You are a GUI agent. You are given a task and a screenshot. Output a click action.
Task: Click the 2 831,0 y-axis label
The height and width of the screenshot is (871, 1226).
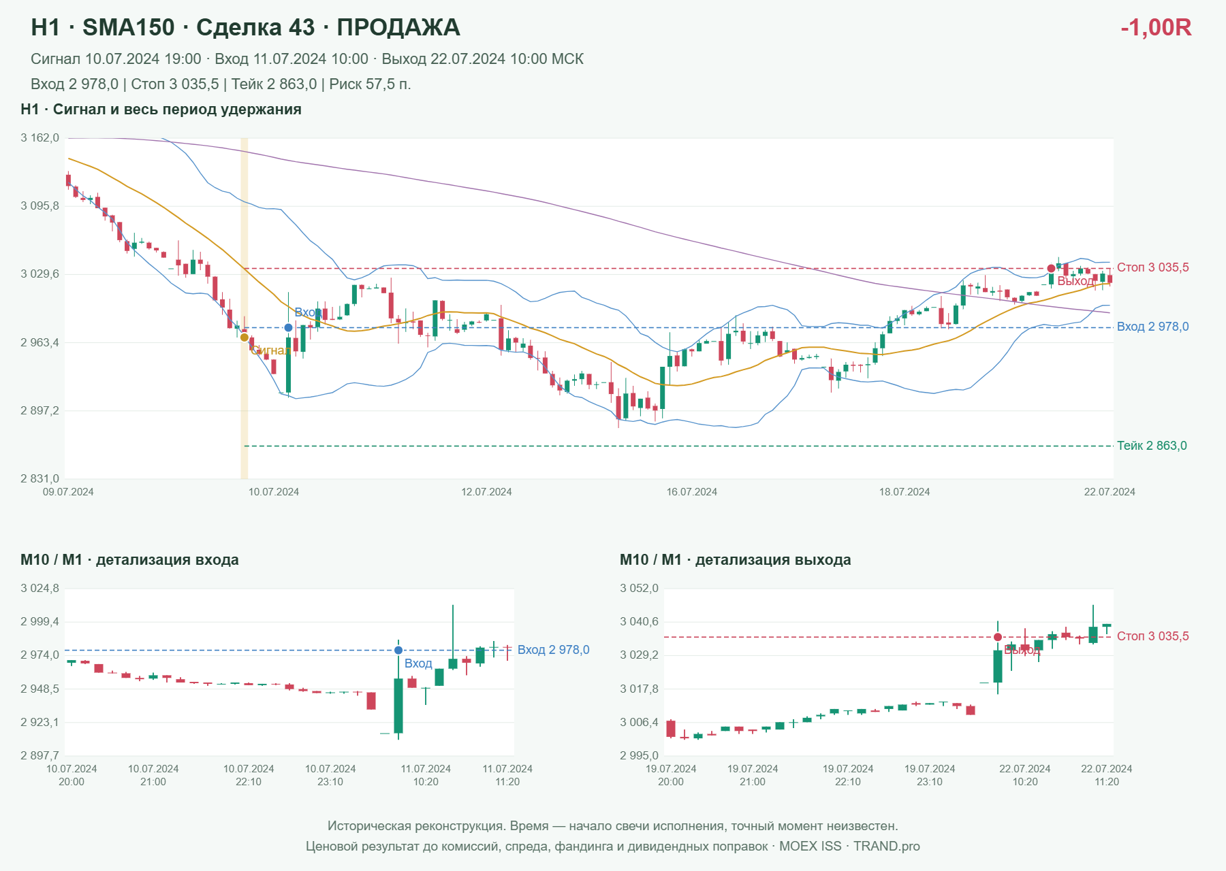coord(40,479)
